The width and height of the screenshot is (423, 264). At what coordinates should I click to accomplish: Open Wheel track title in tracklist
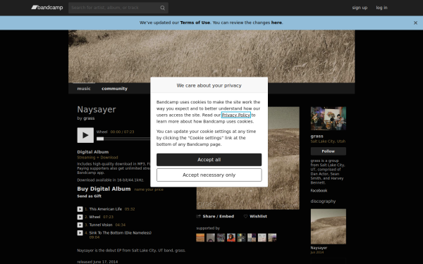[x=94, y=217]
